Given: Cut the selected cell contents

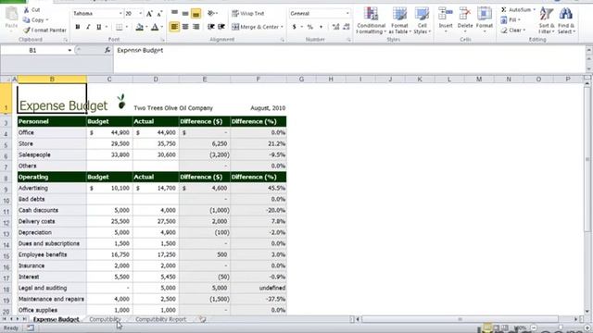Looking at the screenshot, I should click(x=32, y=10).
